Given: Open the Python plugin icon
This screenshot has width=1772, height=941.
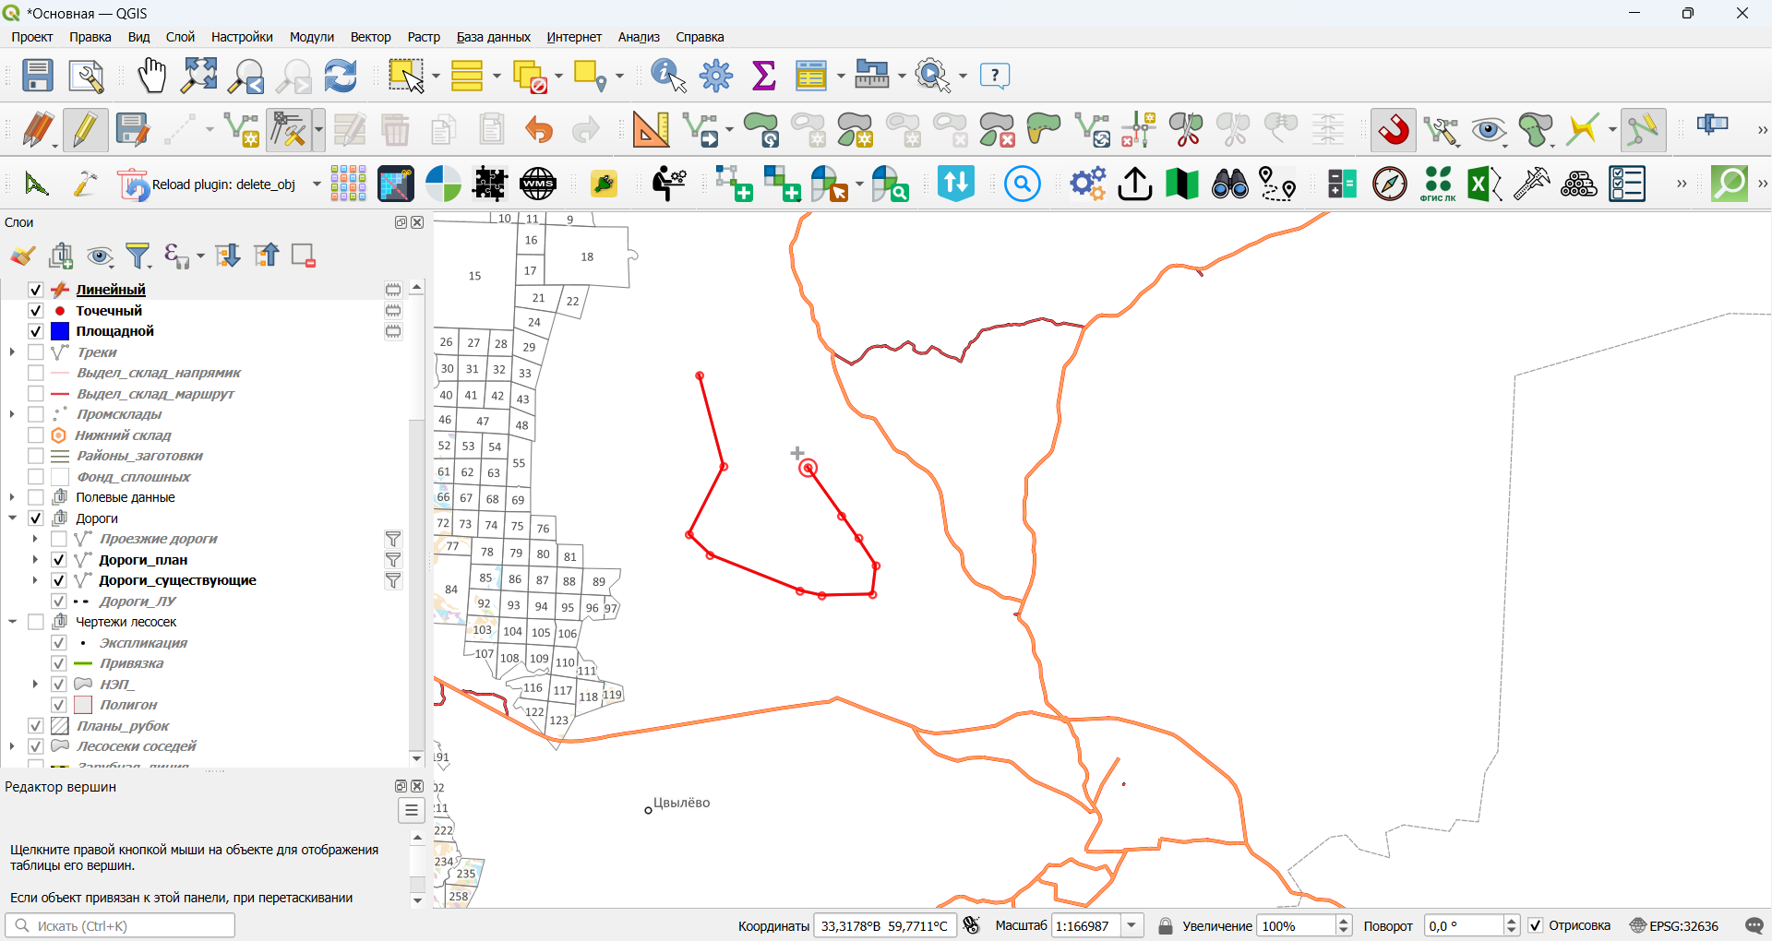Looking at the screenshot, I should pyautogui.click(x=605, y=185).
